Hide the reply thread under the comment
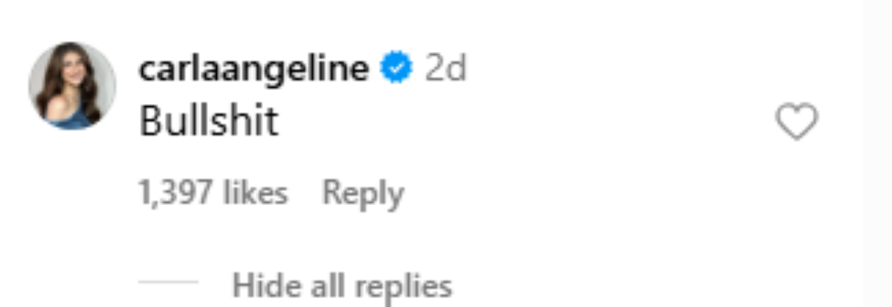The height and width of the screenshot is (307, 892). (342, 285)
